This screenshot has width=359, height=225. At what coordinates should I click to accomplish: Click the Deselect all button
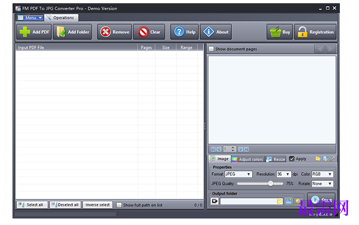pyautogui.click(x=65, y=205)
